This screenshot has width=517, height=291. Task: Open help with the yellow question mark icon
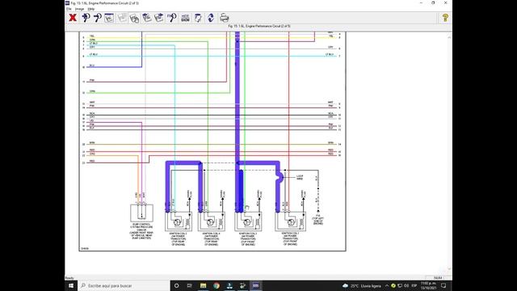445,18
